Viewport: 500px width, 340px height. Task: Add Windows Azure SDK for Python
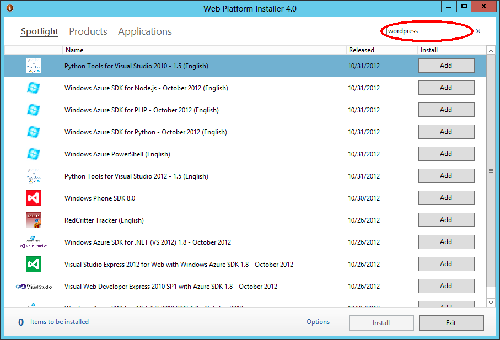(x=446, y=131)
